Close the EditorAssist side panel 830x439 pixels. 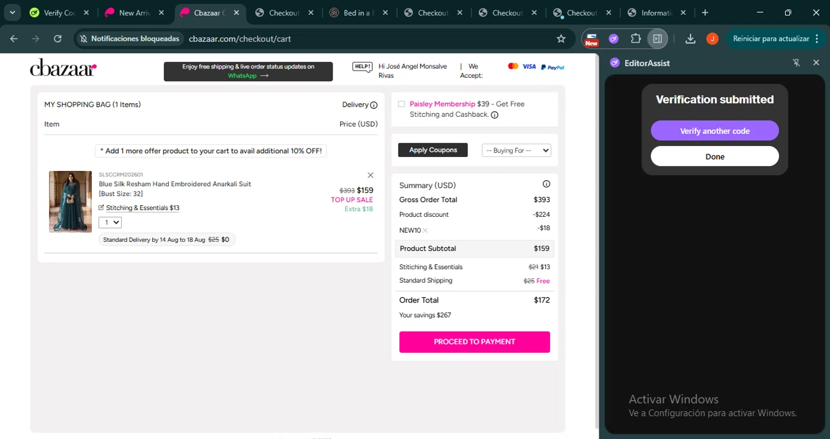(x=816, y=63)
